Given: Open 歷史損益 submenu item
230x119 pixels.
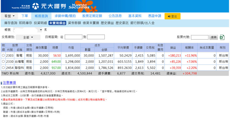Looking at the screenshot, I should [x=107, y=23].
